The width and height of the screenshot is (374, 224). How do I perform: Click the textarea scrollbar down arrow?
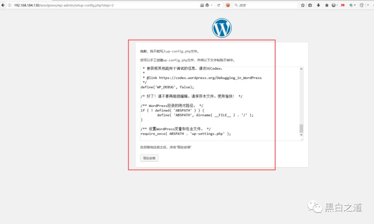pos(301,135)
